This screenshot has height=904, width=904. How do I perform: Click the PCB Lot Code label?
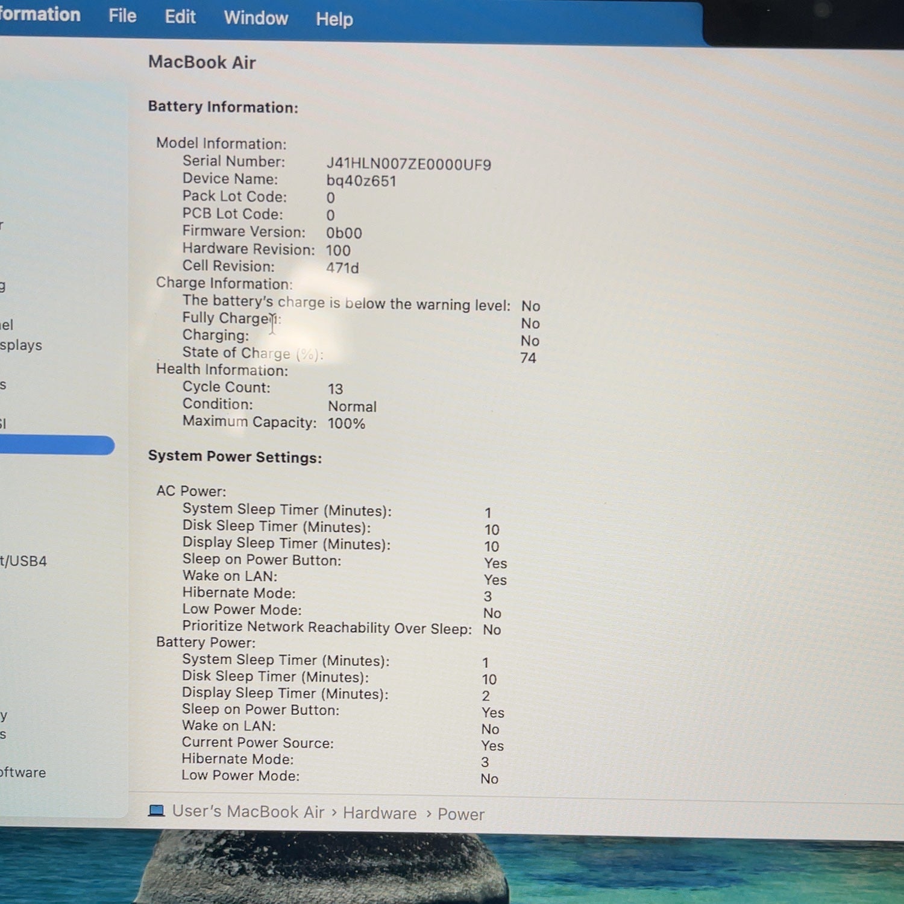click(233, 214)
